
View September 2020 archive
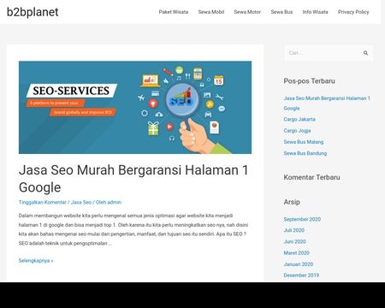tap(302, 219)
